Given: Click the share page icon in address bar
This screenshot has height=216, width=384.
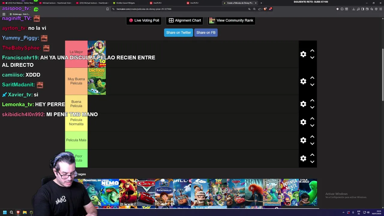Looking at the screenshot, I should click(x=259, y=9).
